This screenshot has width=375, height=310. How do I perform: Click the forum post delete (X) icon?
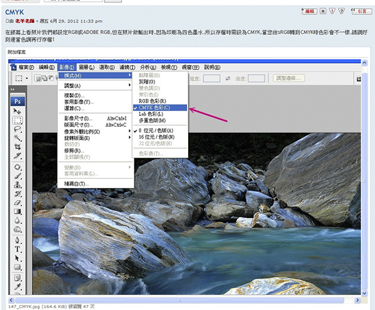point(325,11)
